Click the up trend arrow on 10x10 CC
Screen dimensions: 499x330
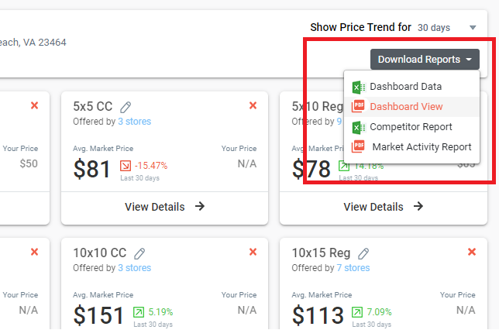click(139, 312)
